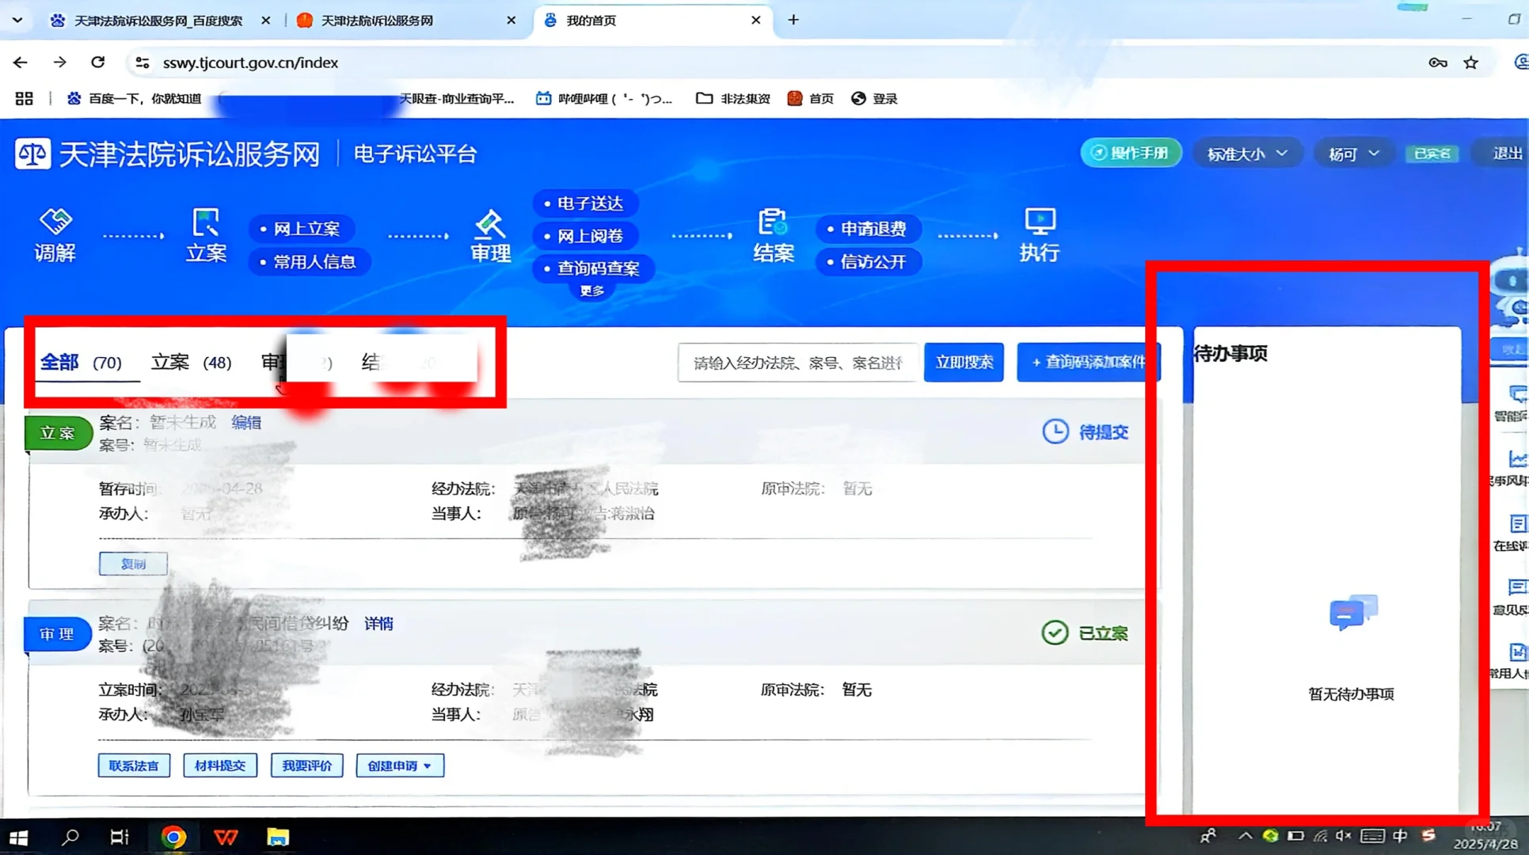Select the 全部 (70) cases tab
The width and height of the screenshot is (1529, 855).
[x=82, y=363]
